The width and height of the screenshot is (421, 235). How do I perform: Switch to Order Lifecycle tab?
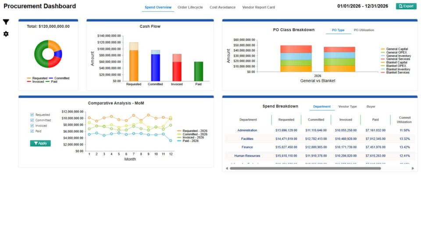click(x=190, y=7)
